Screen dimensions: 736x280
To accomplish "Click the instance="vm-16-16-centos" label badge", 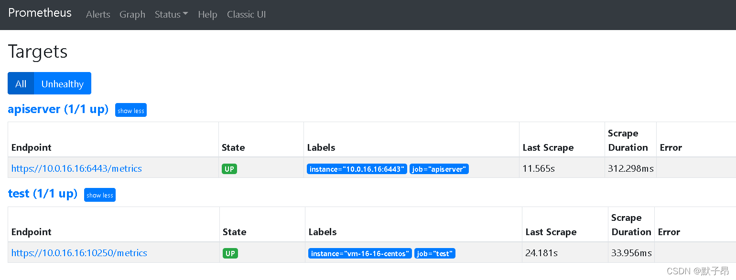I will click(360, 253).
